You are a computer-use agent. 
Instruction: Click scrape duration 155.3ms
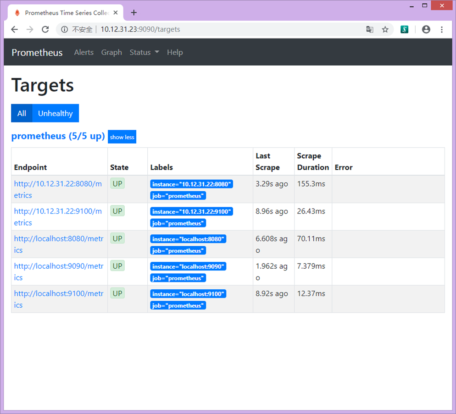coord(311,184)
